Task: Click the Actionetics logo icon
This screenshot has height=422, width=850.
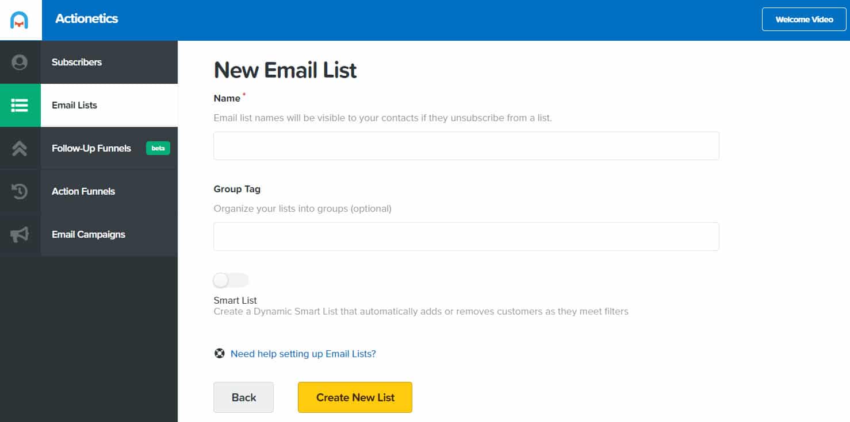Action: coord(20,20)
